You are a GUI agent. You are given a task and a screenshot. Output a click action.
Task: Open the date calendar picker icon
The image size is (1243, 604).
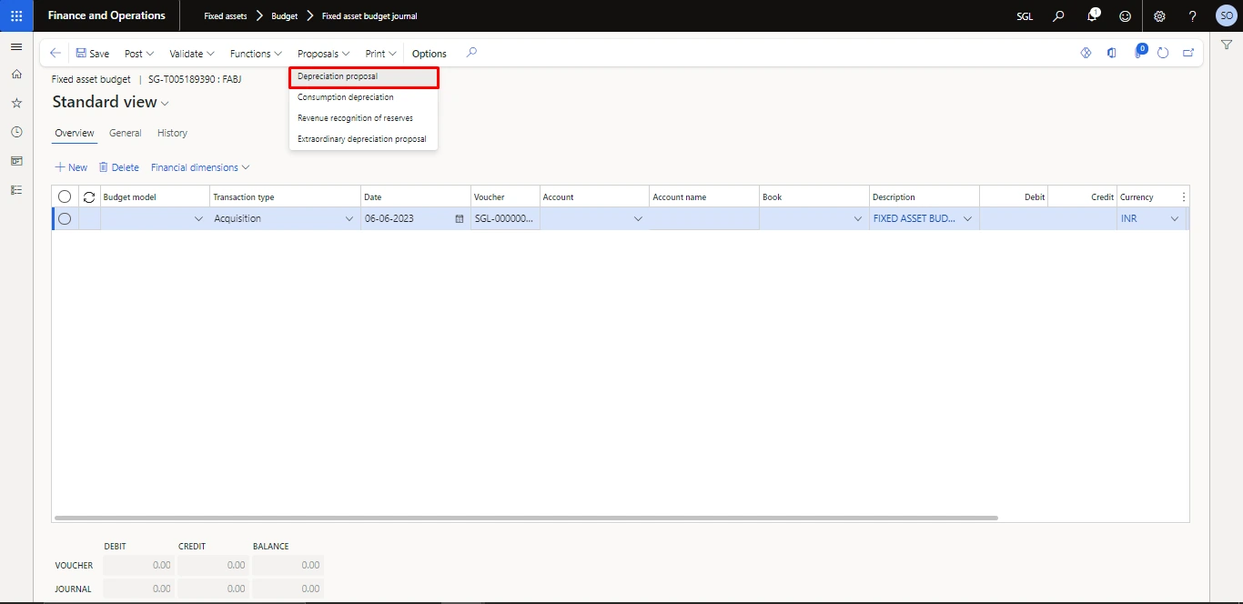pos(459,218)
